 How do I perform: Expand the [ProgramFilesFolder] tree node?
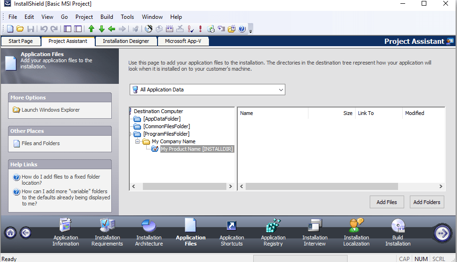[130, 134]
